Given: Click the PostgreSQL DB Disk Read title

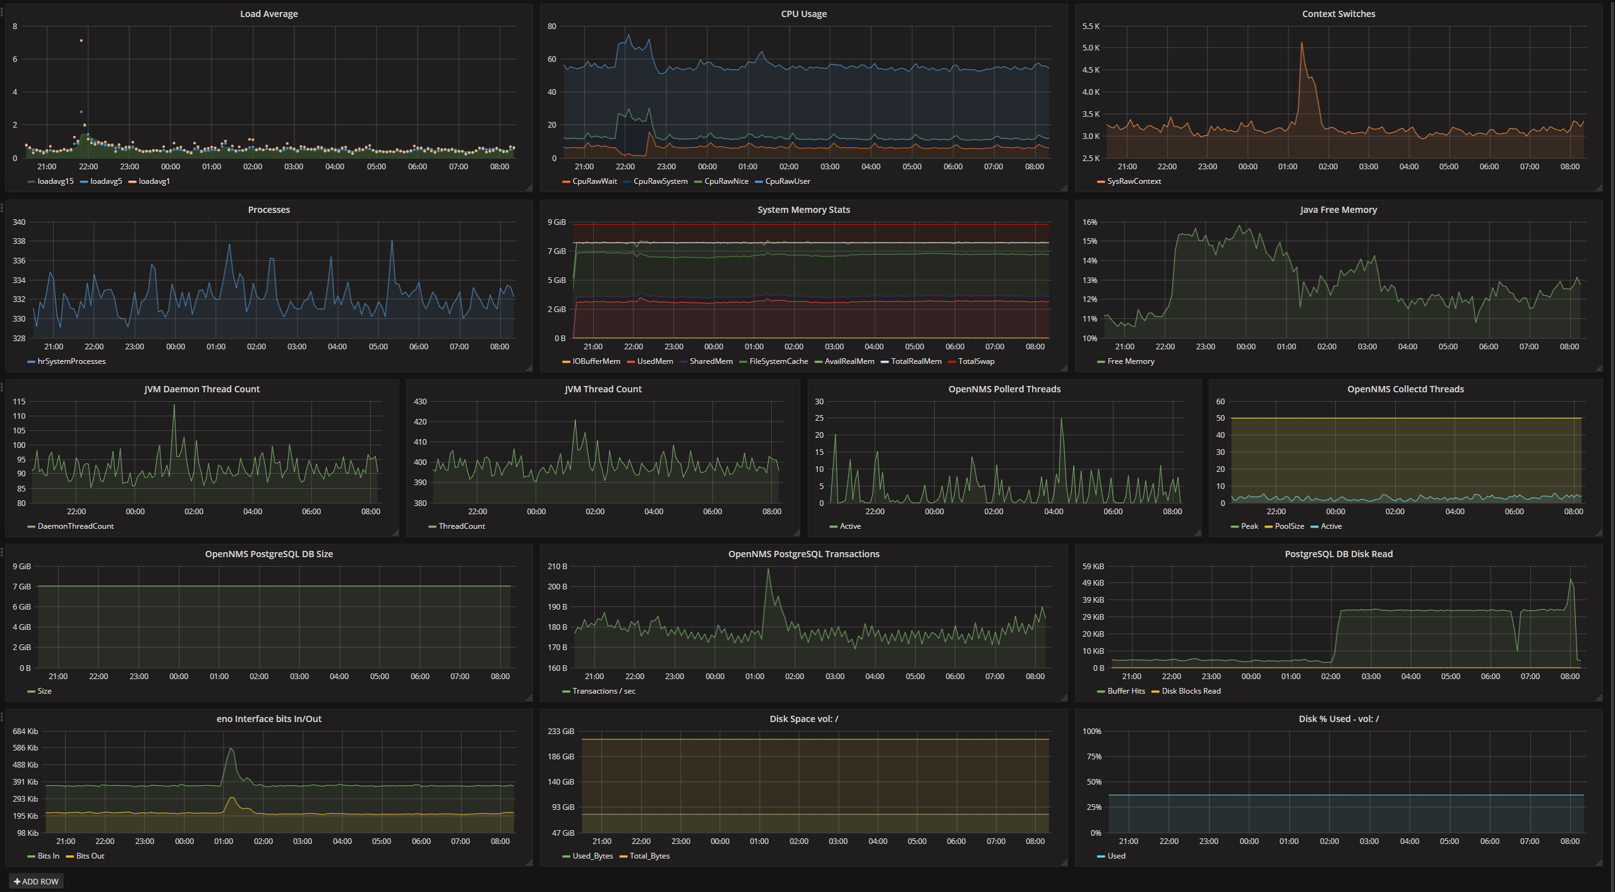Looking at the screenshot, I should click(x=1339, y=554).
